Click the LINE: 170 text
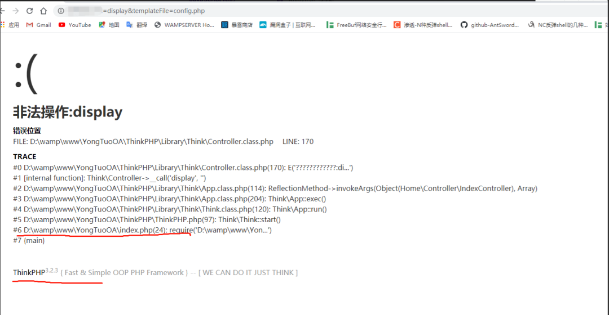 tap(298, 142)
